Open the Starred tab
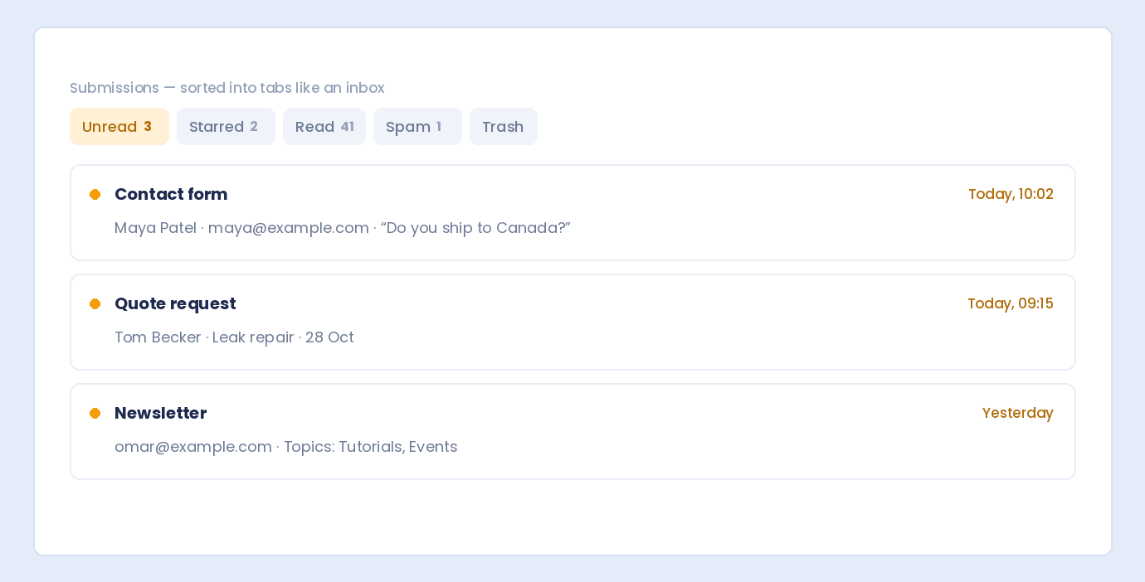Screen dimensions: 1145x582 click(x=226, y=127)
